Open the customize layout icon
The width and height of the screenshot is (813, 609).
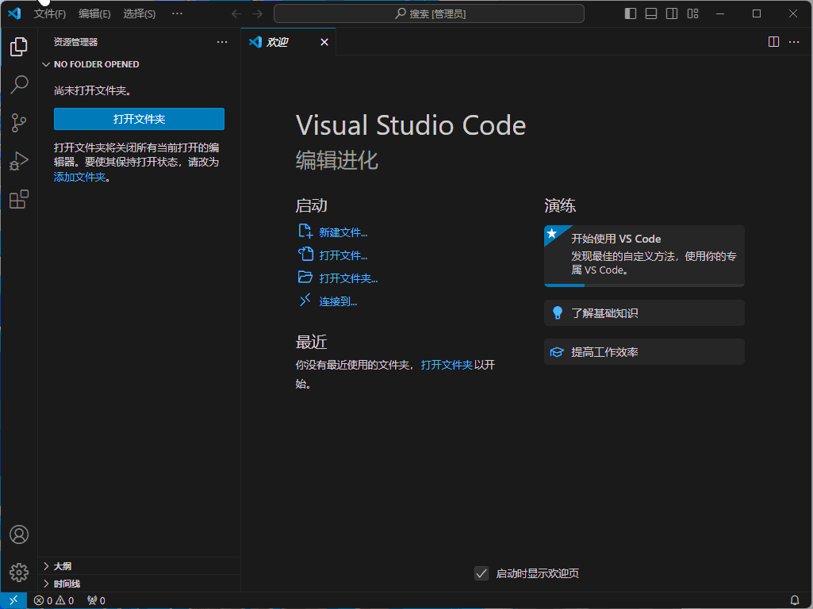692,13
